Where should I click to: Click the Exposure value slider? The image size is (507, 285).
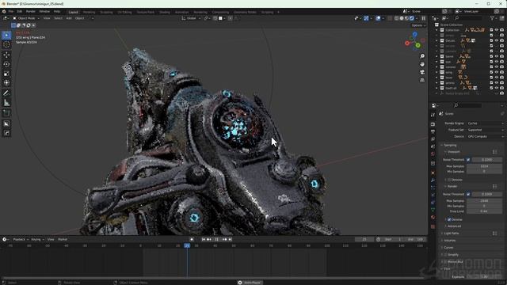click(484, 277)
